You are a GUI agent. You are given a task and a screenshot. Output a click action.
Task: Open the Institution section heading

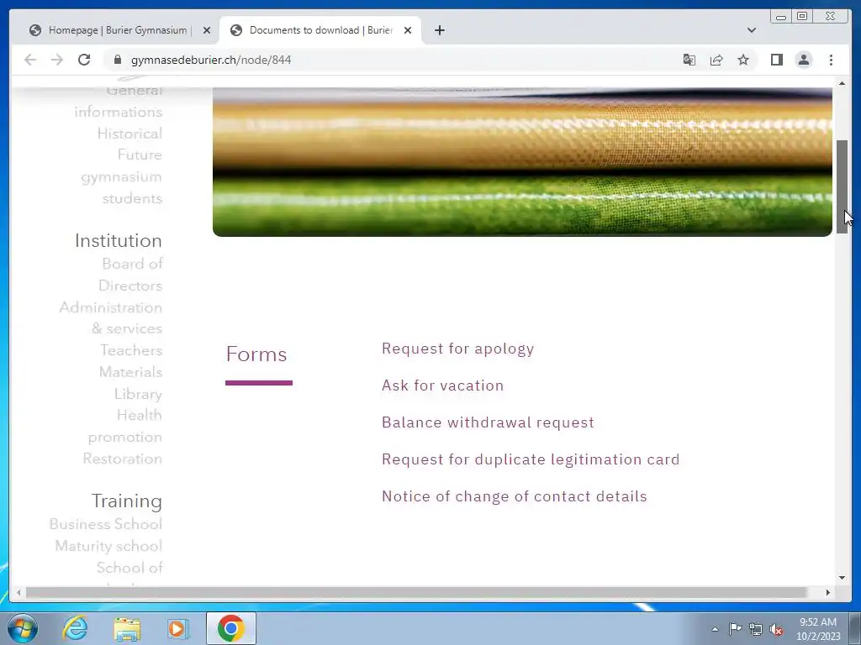click(x=118, y=241)
